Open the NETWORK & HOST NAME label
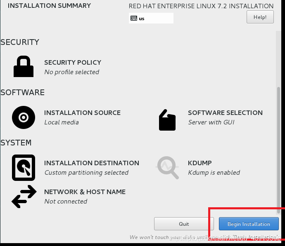The image size is (285, 246). [85, 192]
